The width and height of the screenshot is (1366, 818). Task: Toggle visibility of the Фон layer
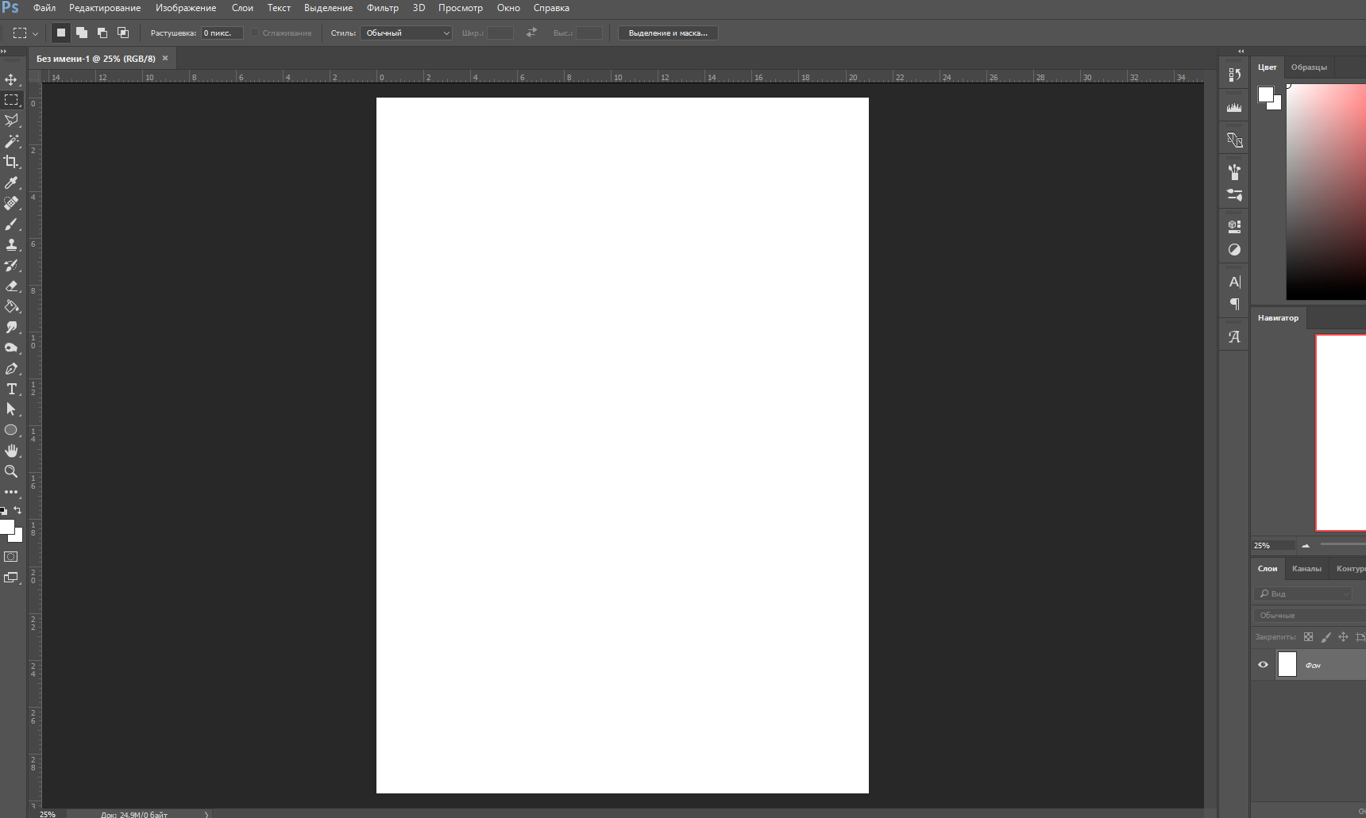coord(1263,665)
